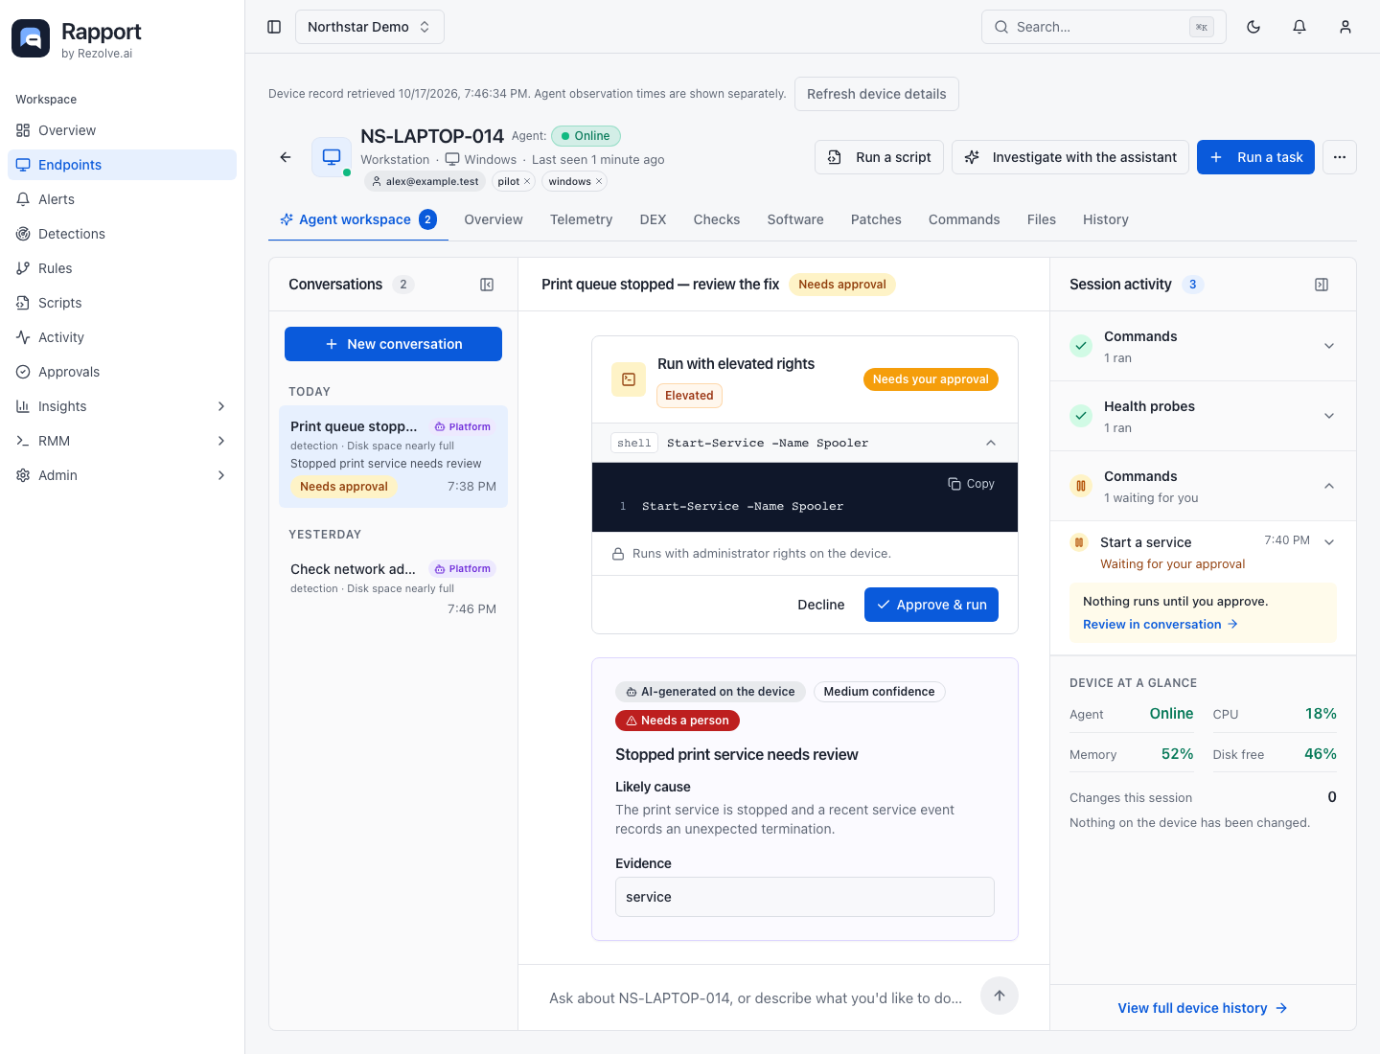Decline the elevated command

coord(821,605)
